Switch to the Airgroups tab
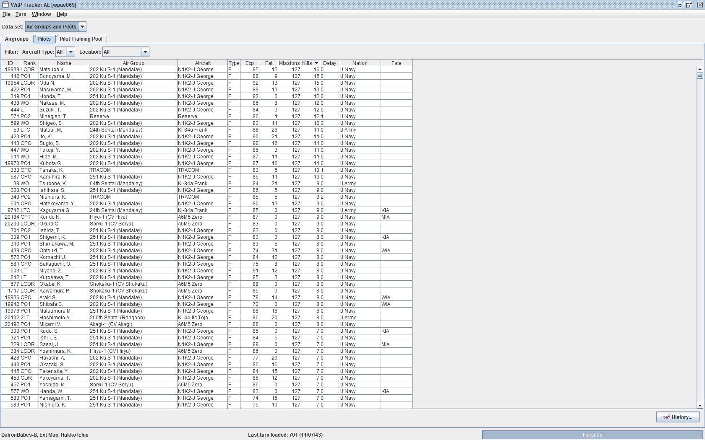705x440 pixels. (x=17, y=39)
